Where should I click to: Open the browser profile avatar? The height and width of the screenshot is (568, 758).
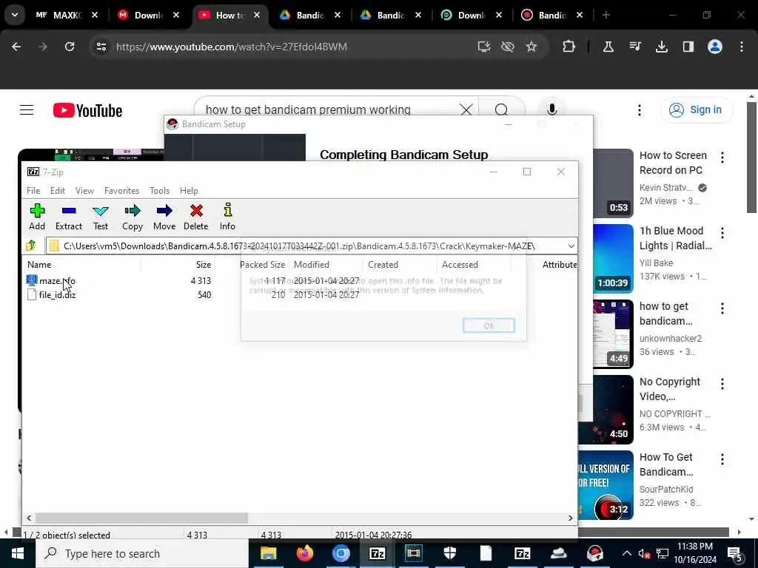click(715, 47)
